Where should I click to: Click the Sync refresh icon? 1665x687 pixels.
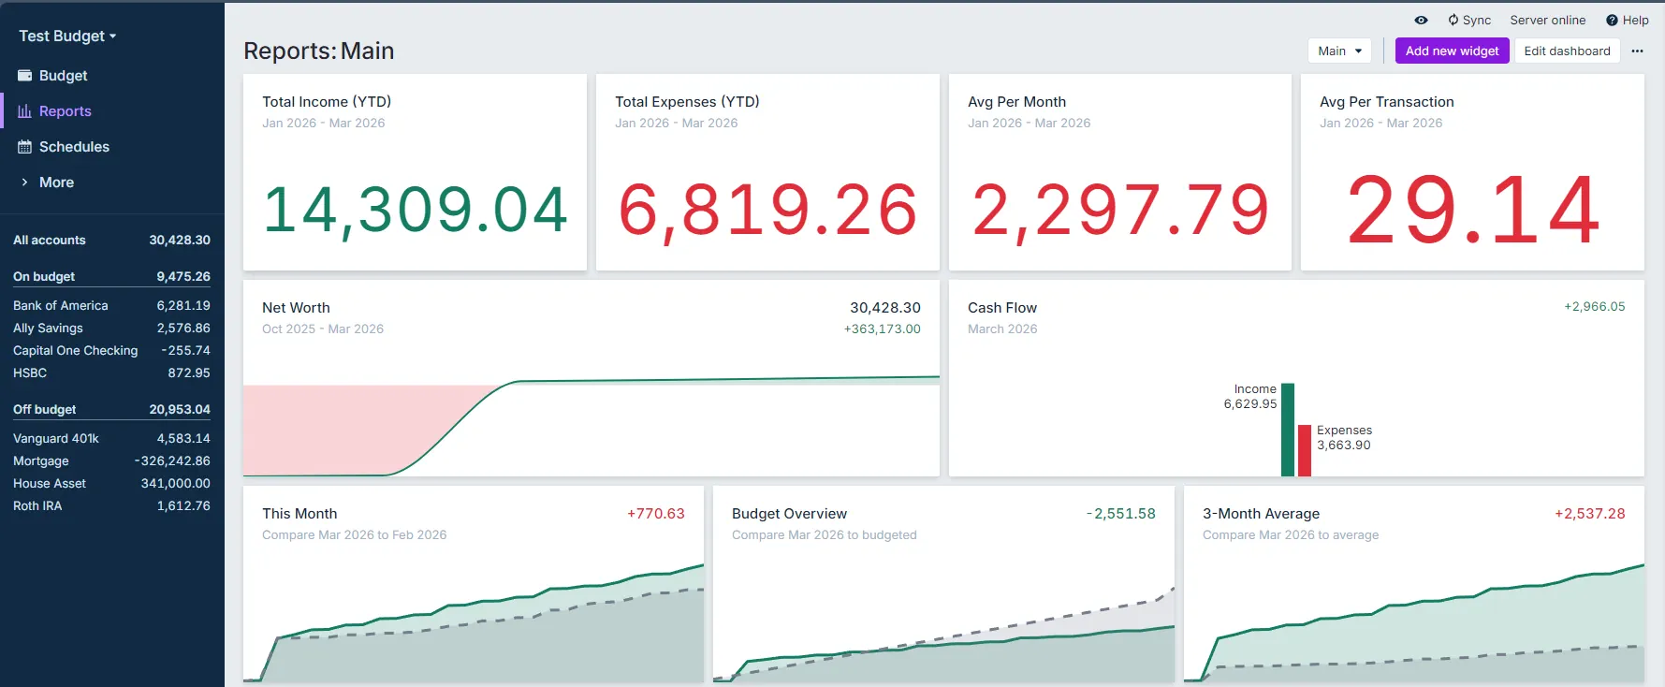1453,21
